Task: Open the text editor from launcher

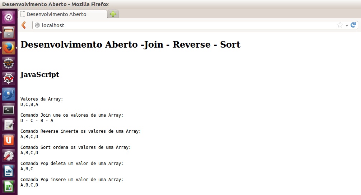Action: (x=9, y=125)
